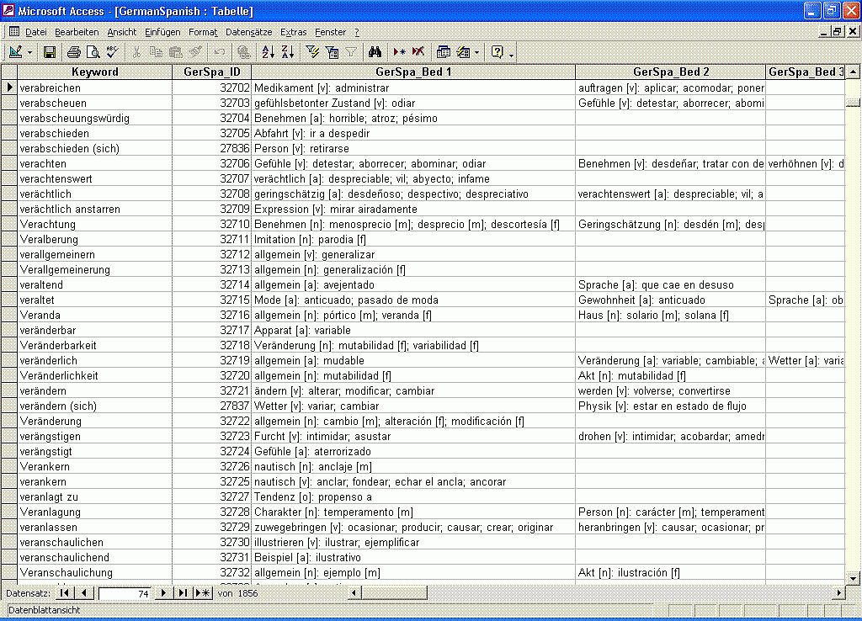Viewport: 862px width, 621px height.
Task: Open the Einfügen menu
Action: 162,32
